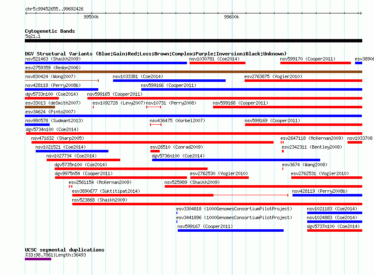This screenshot has width=374, height=275.
Task: Click nsv599169 (Cooper2011) label
Action: click(272, 120)
